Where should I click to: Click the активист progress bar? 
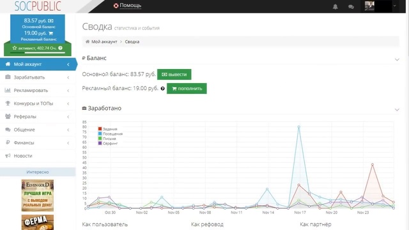click(x=38, y=52)
